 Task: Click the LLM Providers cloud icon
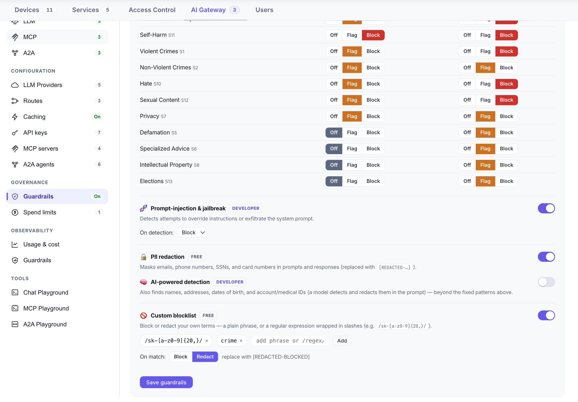[15, 85]
